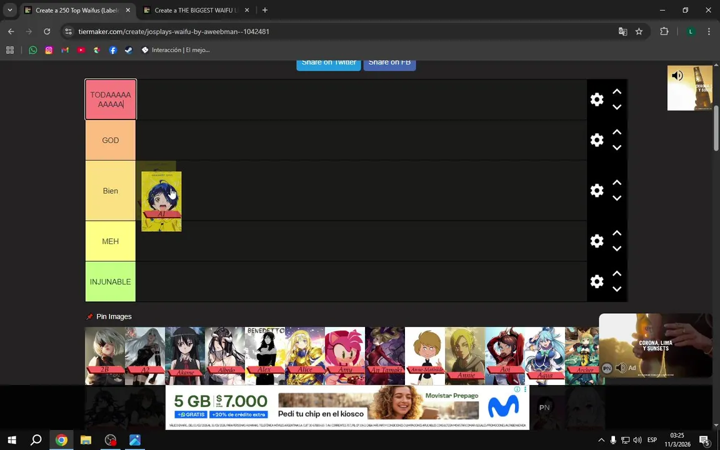Select the Albedo character image
720x450 pixels.
(225, 356)
